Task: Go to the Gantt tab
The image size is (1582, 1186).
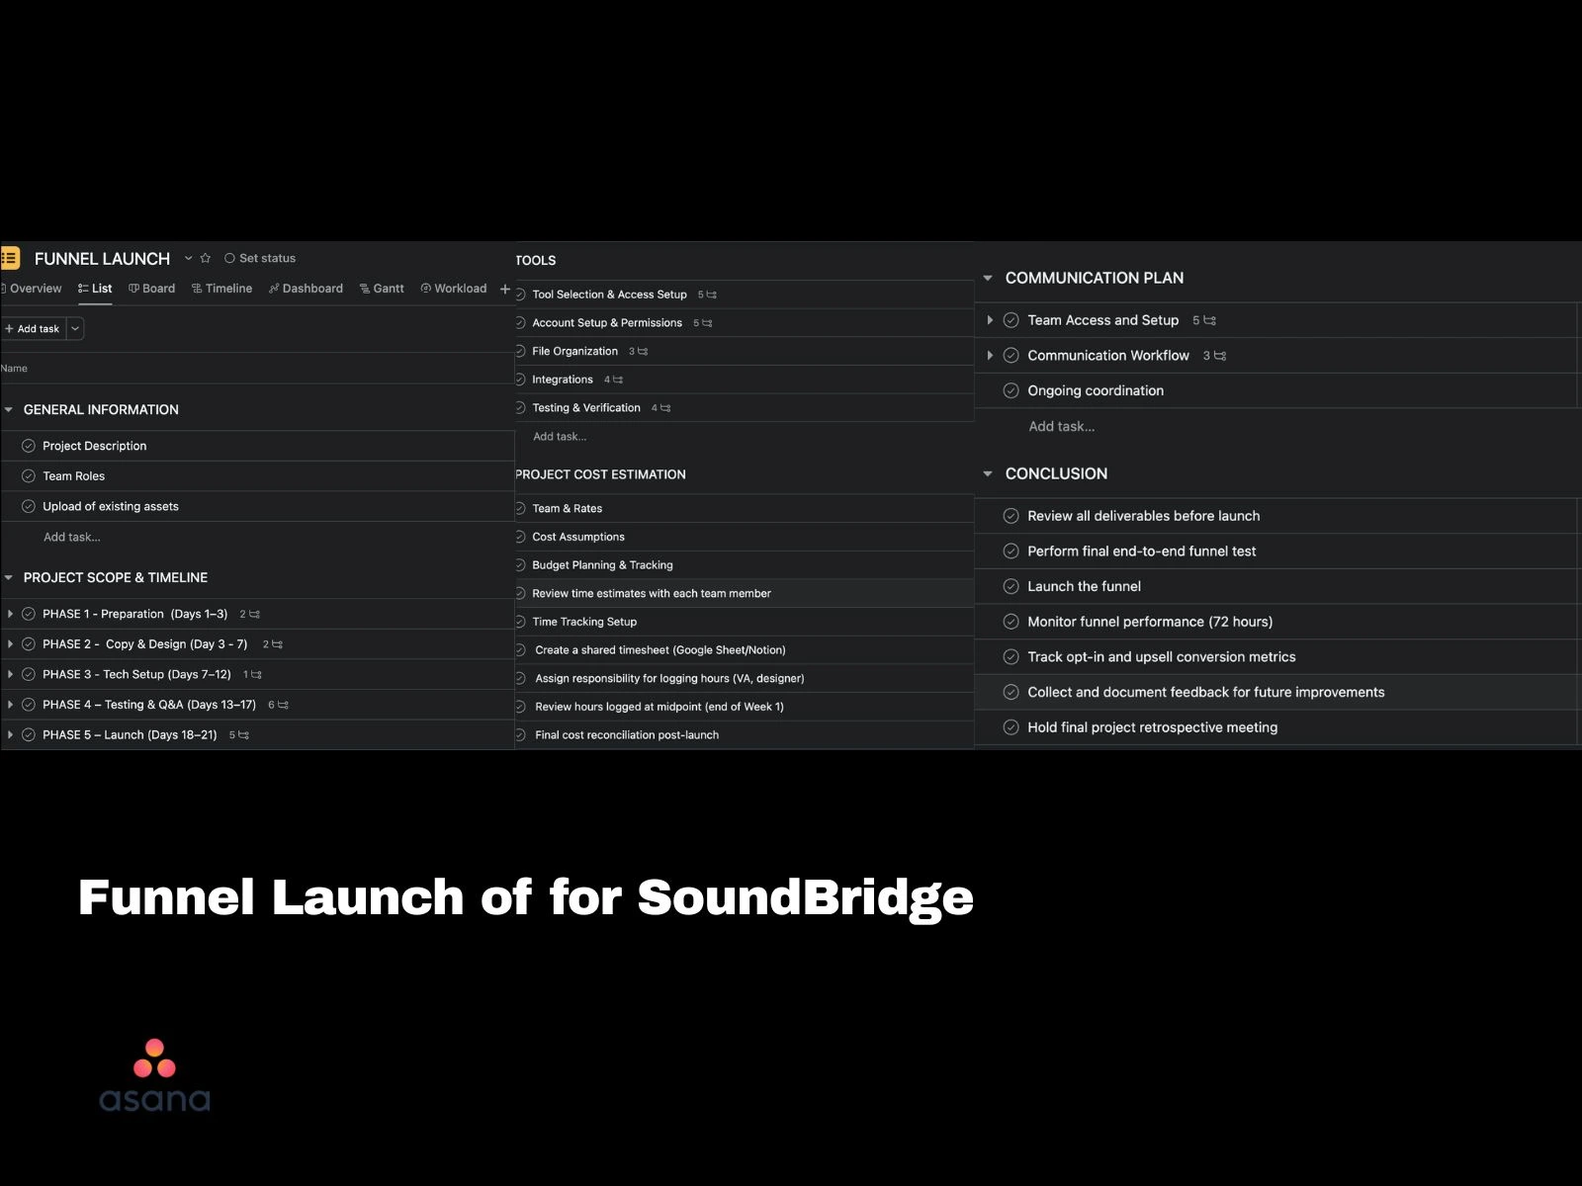Action: click(x=382, y=289)
